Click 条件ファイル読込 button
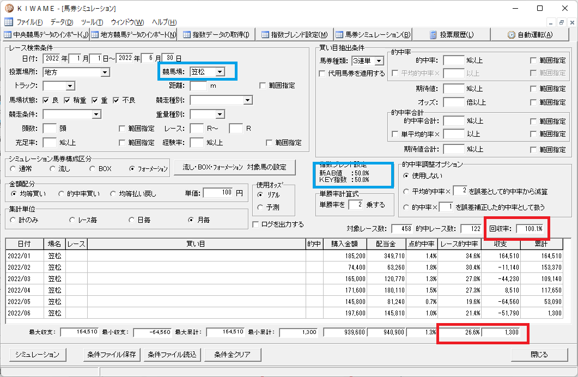 click(172, 355)
